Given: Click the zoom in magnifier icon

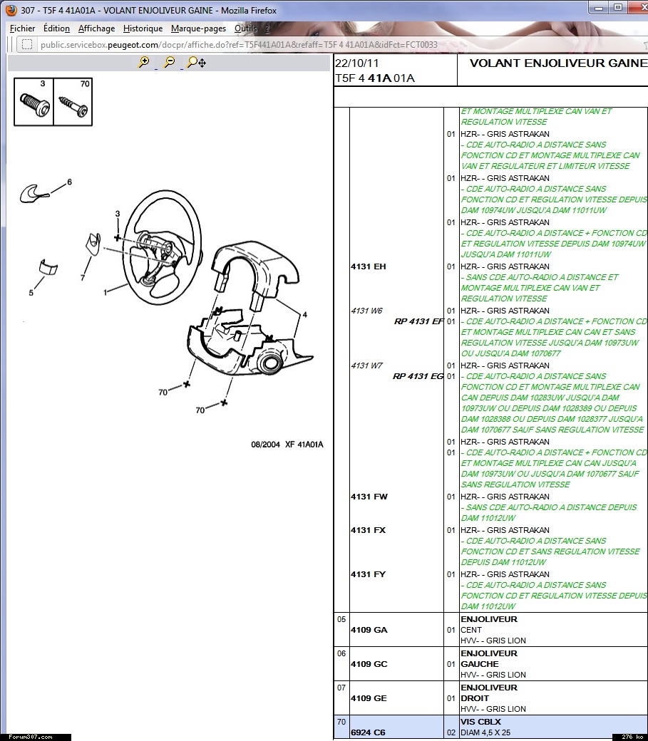Looking at the screenshot, I should [144, 62].
